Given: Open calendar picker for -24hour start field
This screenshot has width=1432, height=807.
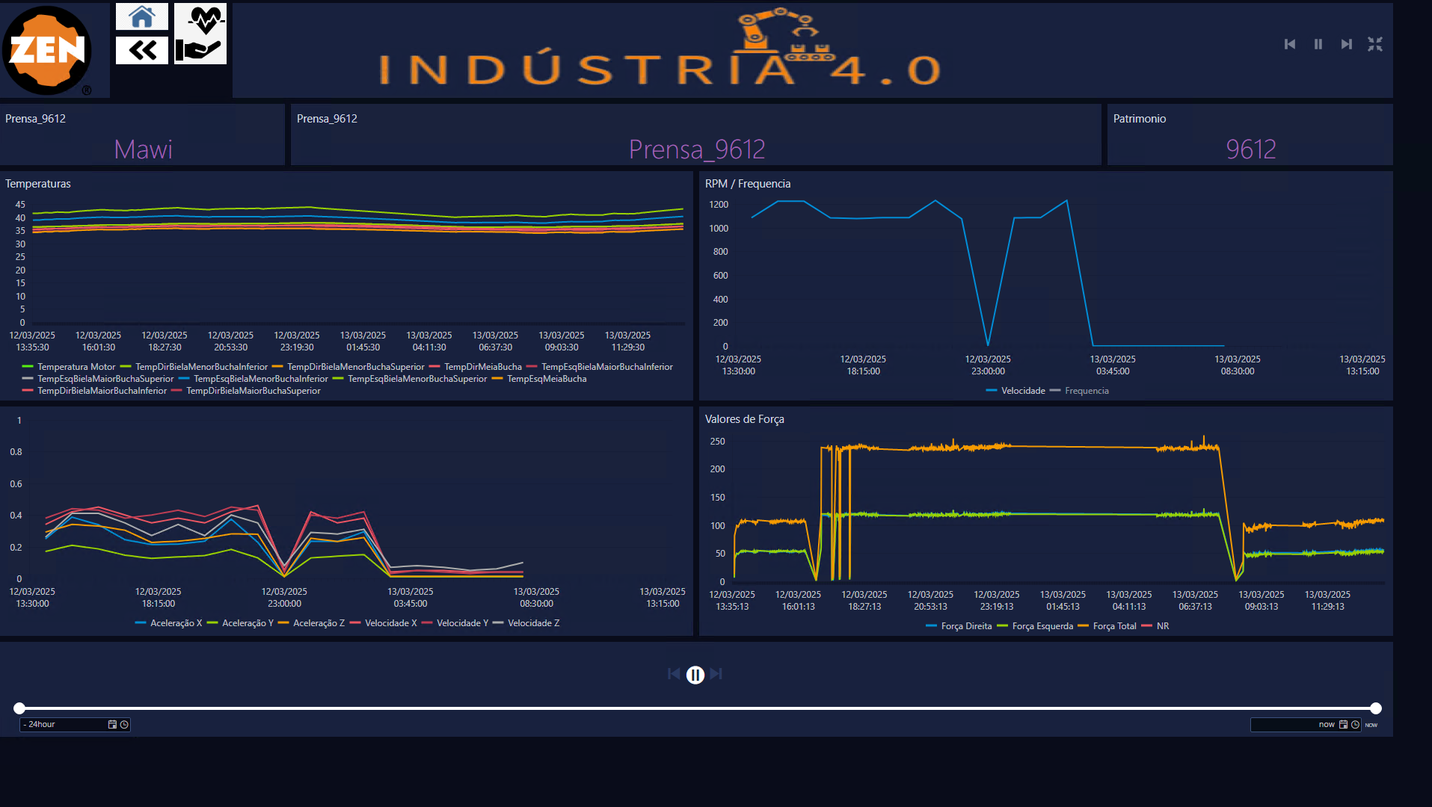Looking at the screenshot, I should click(112, 725).
